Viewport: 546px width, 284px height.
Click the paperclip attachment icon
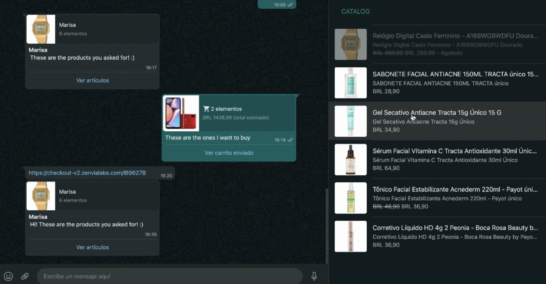(x=25, y=276)
